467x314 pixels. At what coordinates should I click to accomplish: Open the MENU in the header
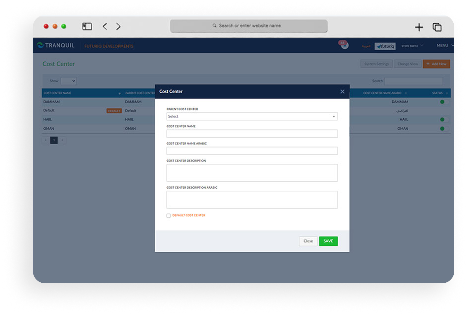coord(445,46)
